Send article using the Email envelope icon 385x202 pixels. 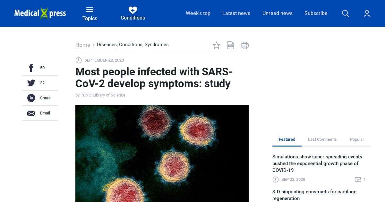[31, 113]
